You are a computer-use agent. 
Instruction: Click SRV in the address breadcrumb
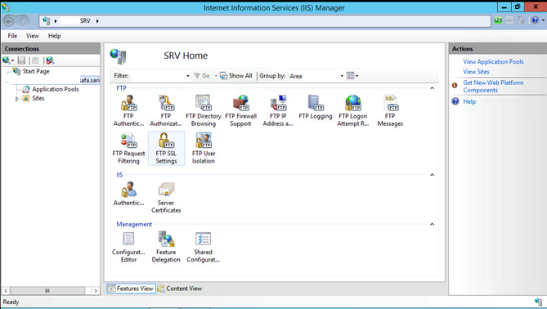click(x=85, y=21)
